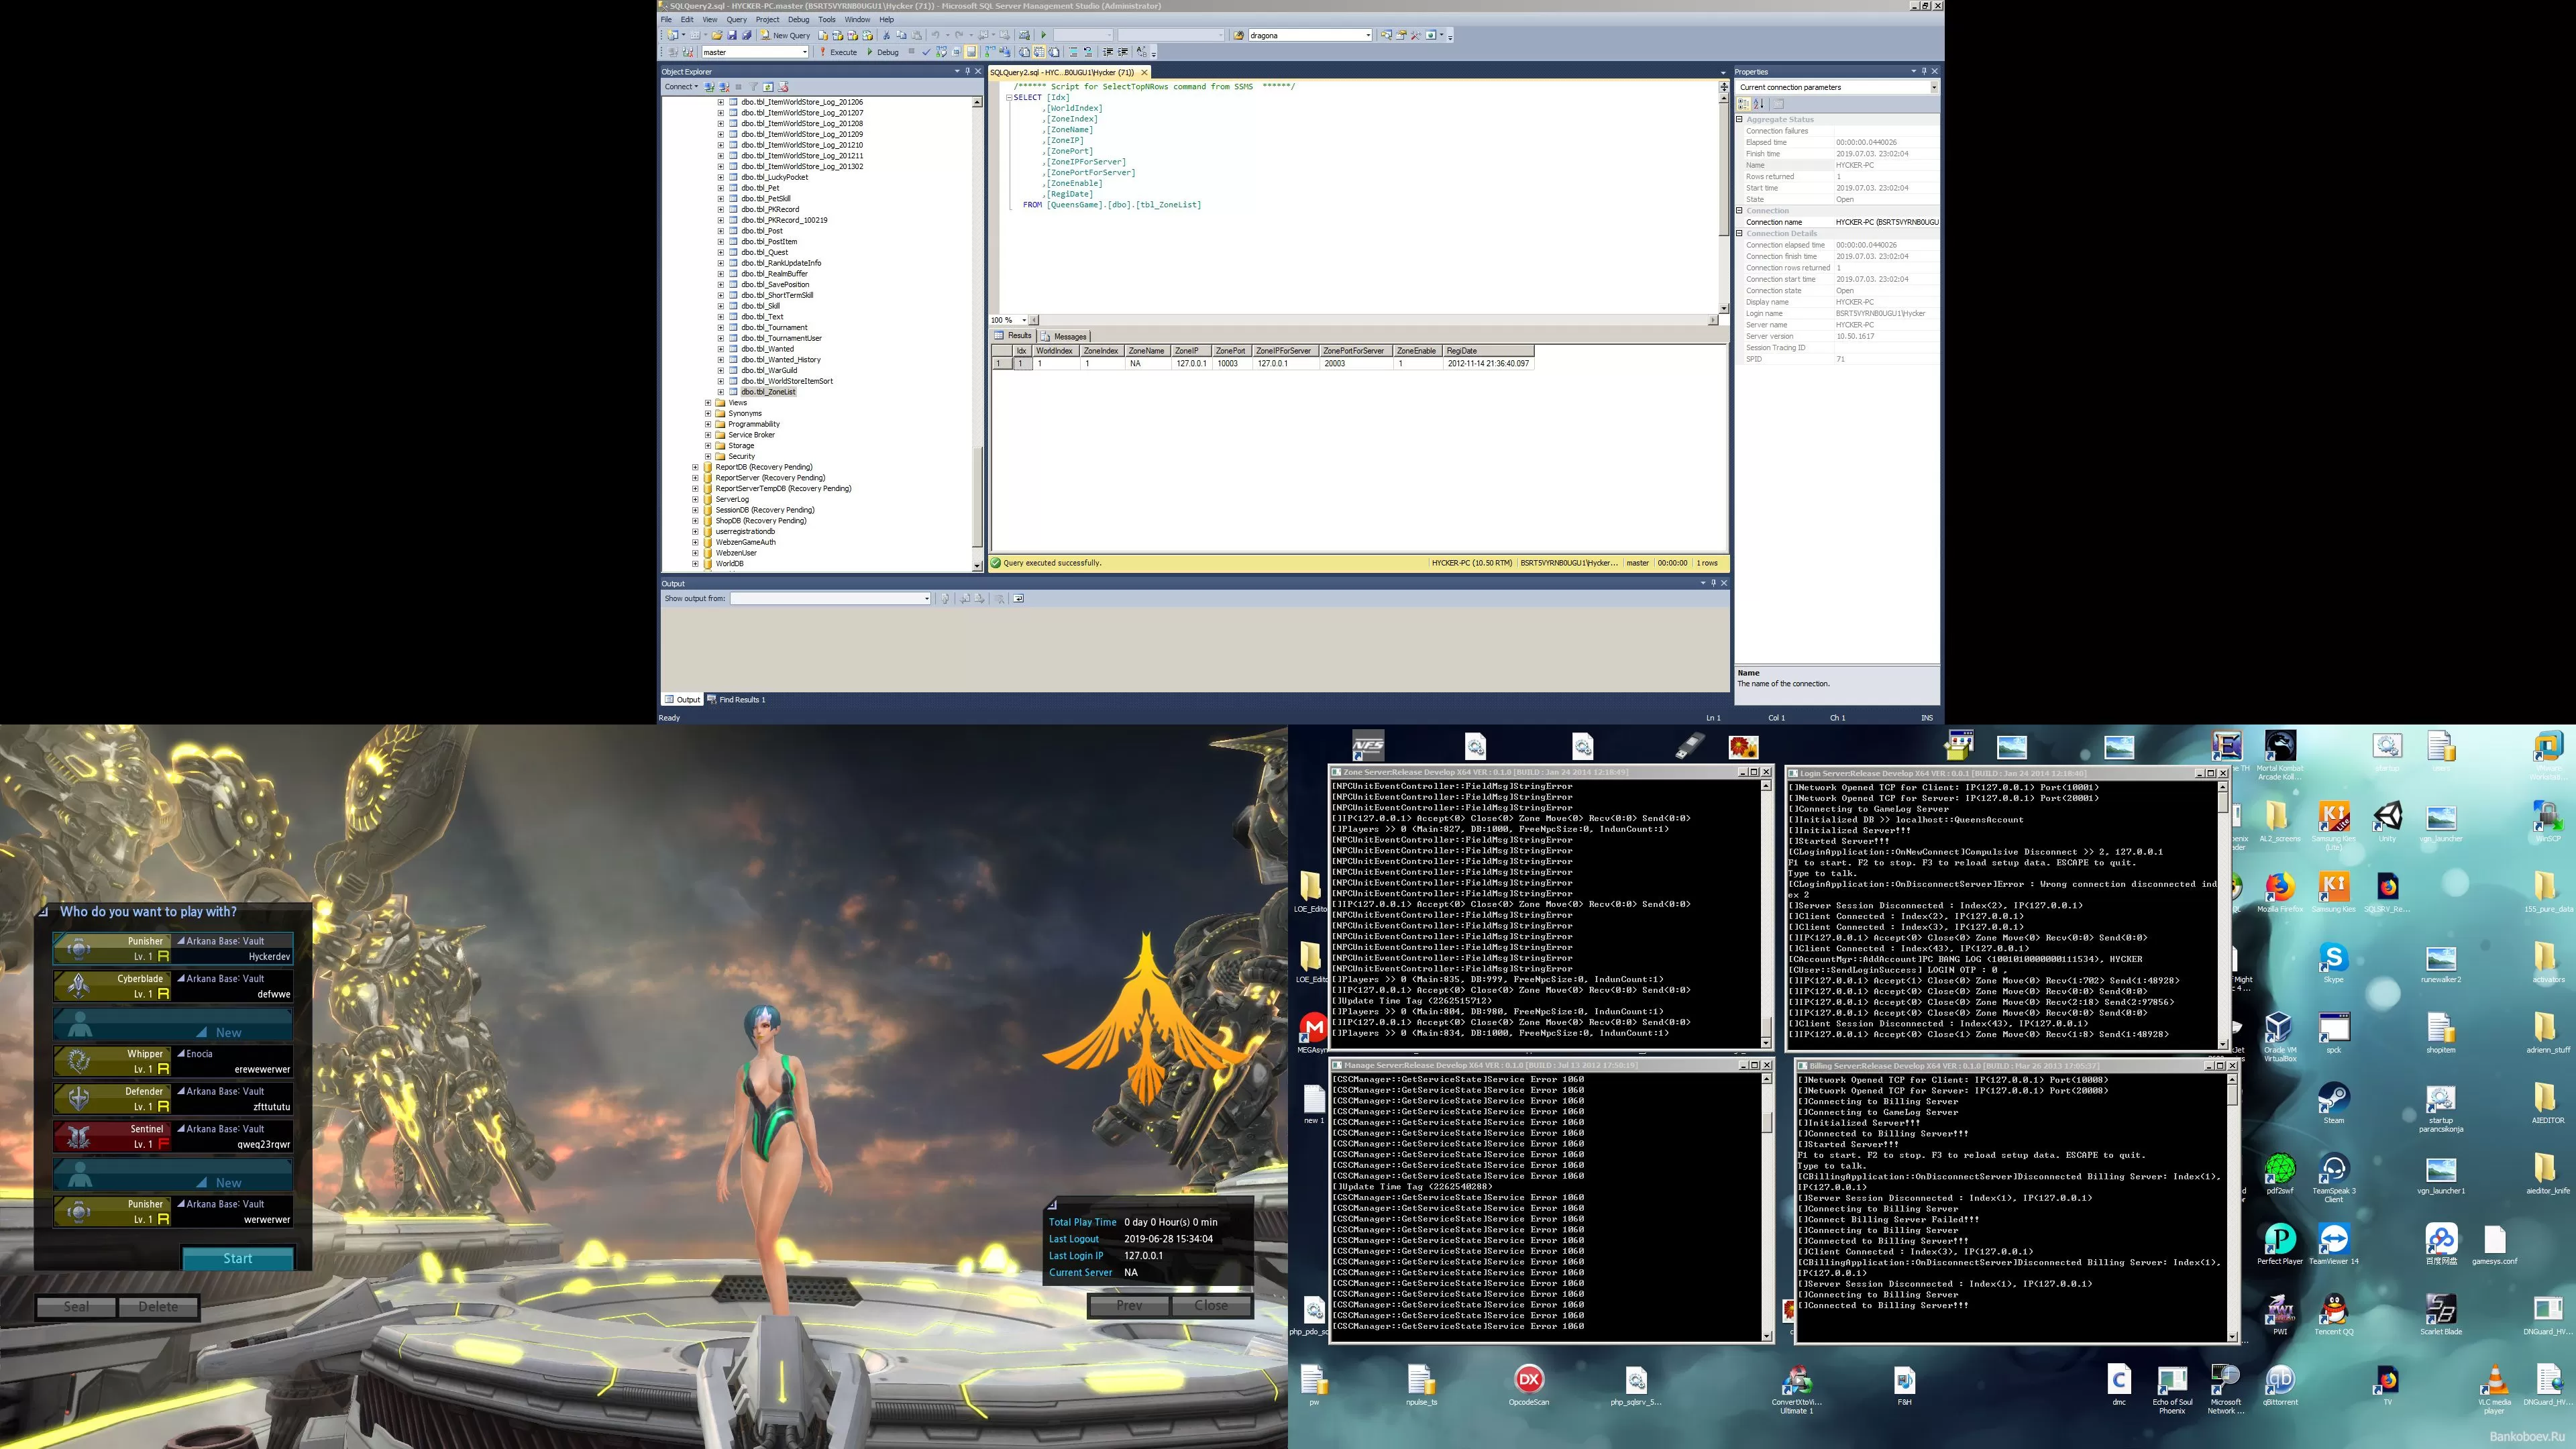Click the Unity desktop icon
Viewport: 2576px width, 1449px height.
[x=2387, y=821]
